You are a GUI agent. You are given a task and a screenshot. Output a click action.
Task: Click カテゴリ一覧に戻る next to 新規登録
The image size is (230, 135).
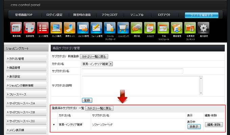94,57
